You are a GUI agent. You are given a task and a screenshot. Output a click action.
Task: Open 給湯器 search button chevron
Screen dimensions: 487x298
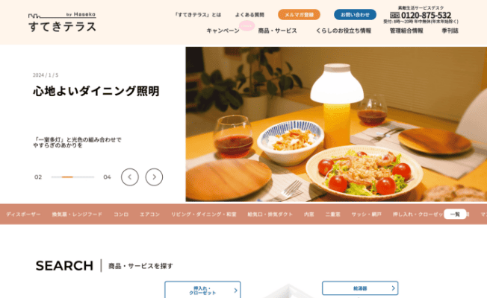tap(393, 288)
